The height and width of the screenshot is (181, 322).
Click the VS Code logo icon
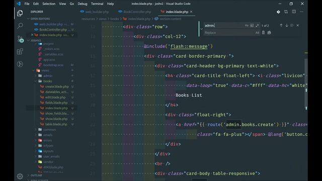pyautogui.click(x=19, y=4)
